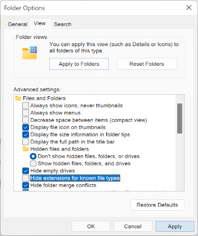
Task: Close the Folder Options dialog
Action: pyautogui.click(x=189, y=8)
